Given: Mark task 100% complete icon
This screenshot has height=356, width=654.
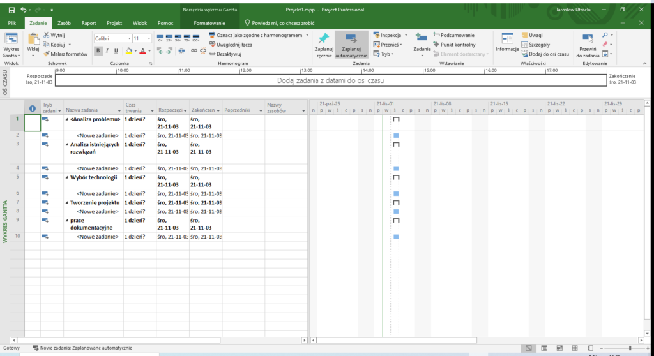Looking at the screenshot, I should [x=195, y=38].
